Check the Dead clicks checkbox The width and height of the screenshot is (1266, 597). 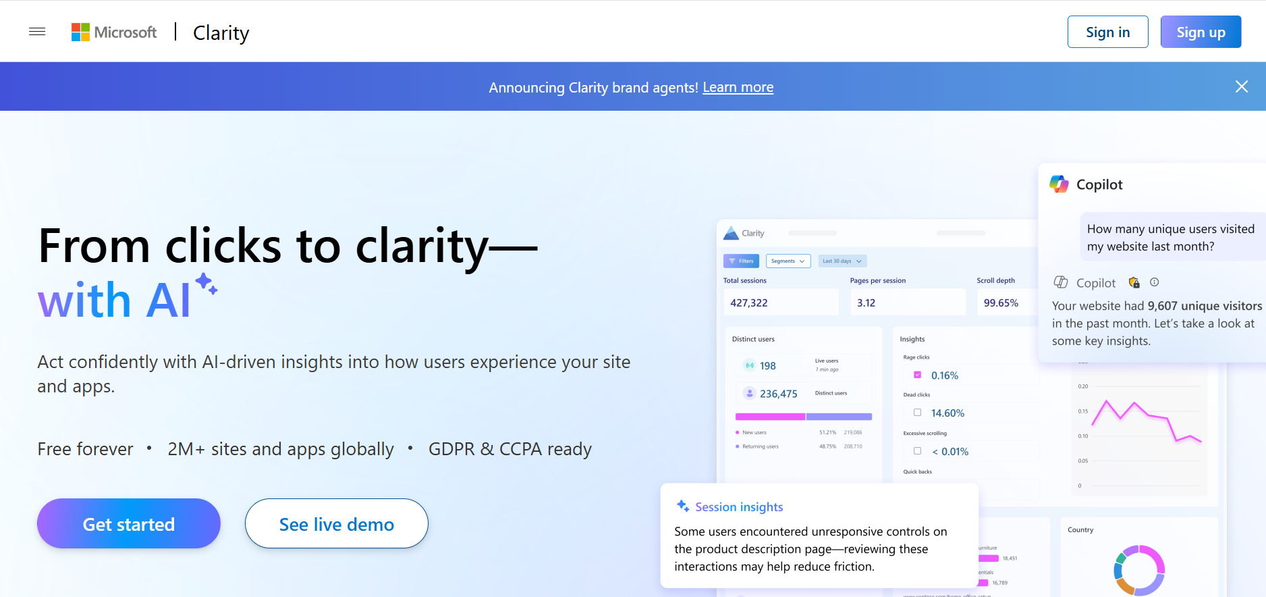[917, 413]
